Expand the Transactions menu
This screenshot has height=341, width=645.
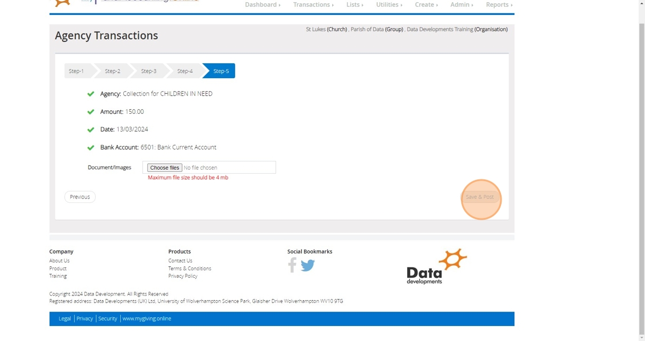click(x=313, y=5)
